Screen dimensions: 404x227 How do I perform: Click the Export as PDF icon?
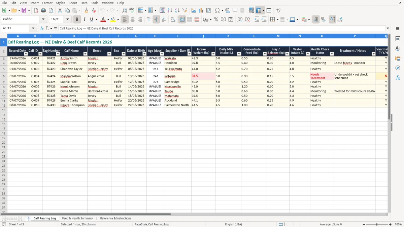(36, 10)
